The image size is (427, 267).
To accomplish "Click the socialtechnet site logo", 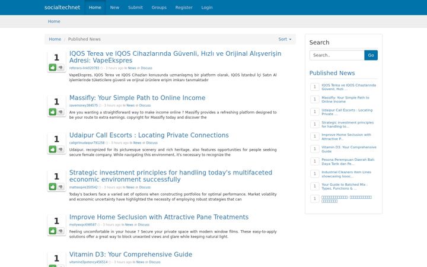I will click(x=62, y=7).
